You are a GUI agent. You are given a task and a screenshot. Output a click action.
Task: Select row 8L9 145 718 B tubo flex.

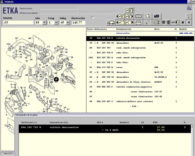tap(140, 53)
